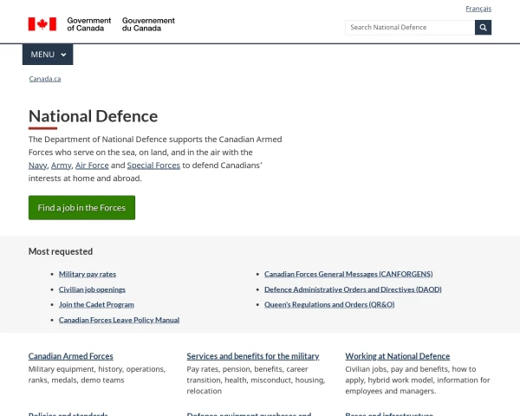Screen dimensions: 520x416
Task: Open Working at National Defence link
Action: [x=397, y=356]
